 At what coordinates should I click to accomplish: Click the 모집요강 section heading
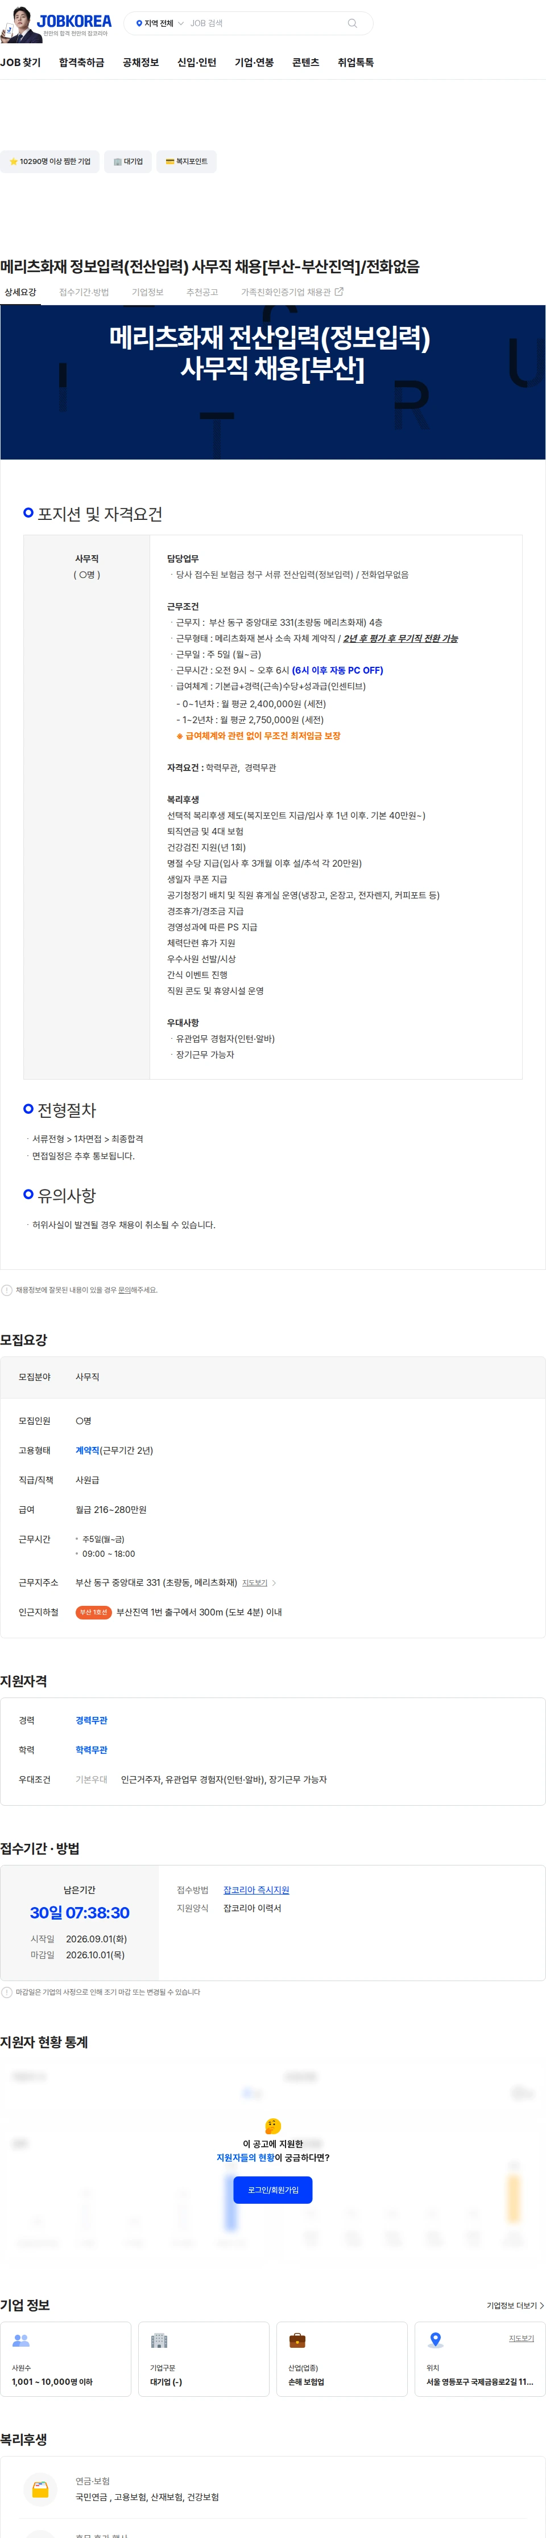coord(24,1340)
